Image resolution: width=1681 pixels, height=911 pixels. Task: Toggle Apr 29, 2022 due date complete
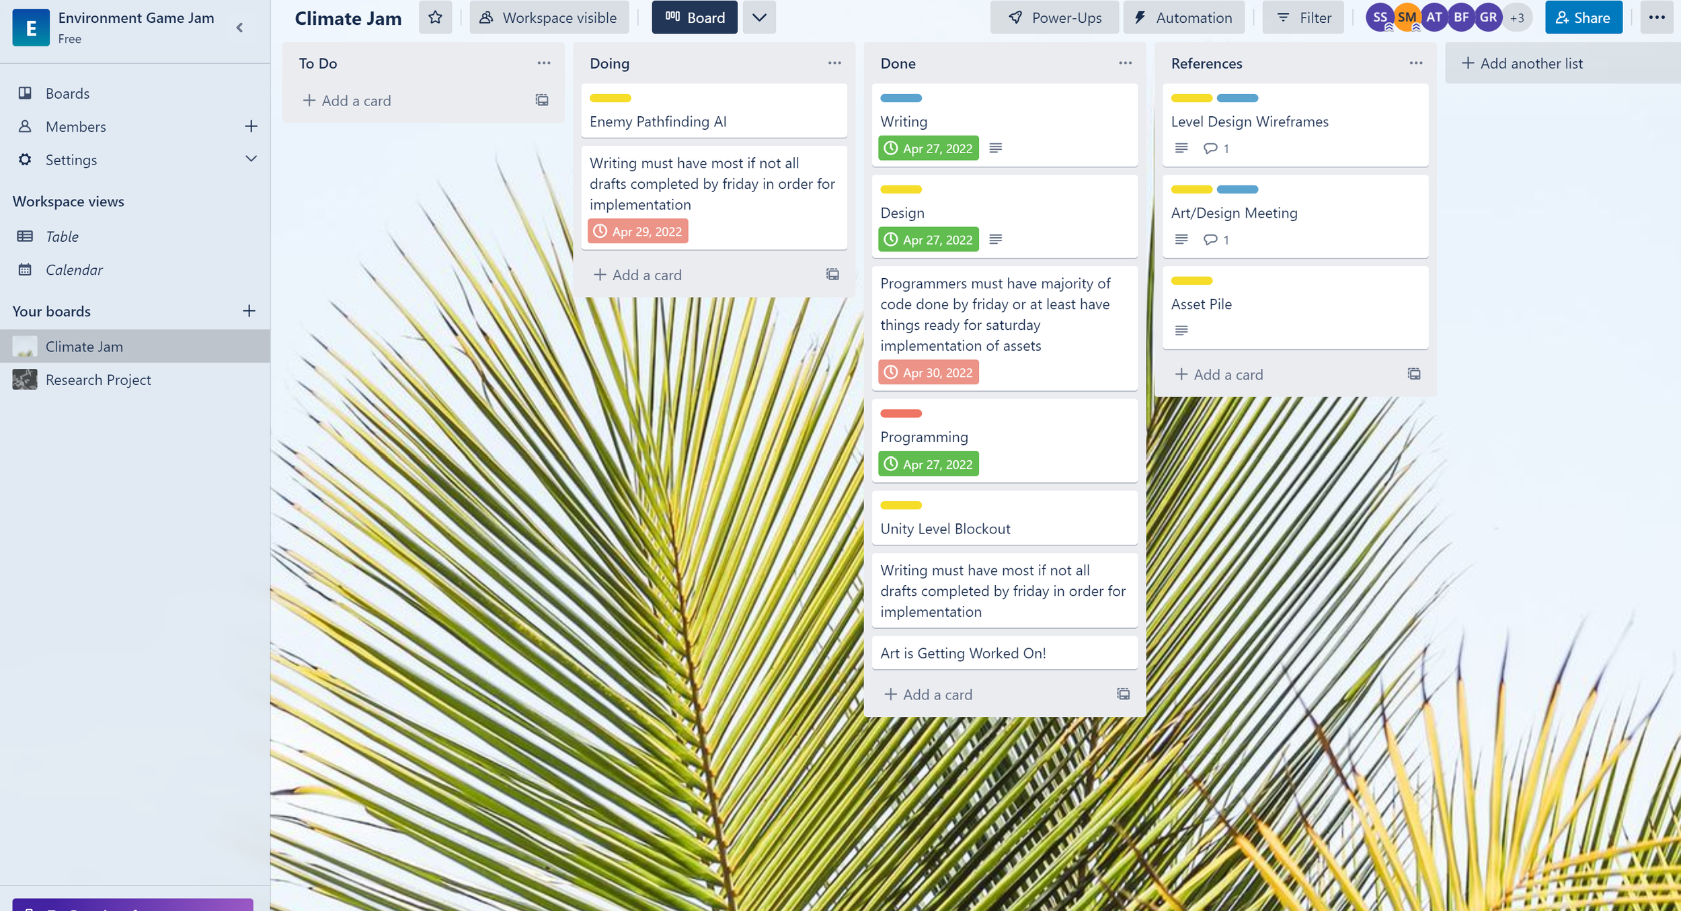[x=637, y=231]
